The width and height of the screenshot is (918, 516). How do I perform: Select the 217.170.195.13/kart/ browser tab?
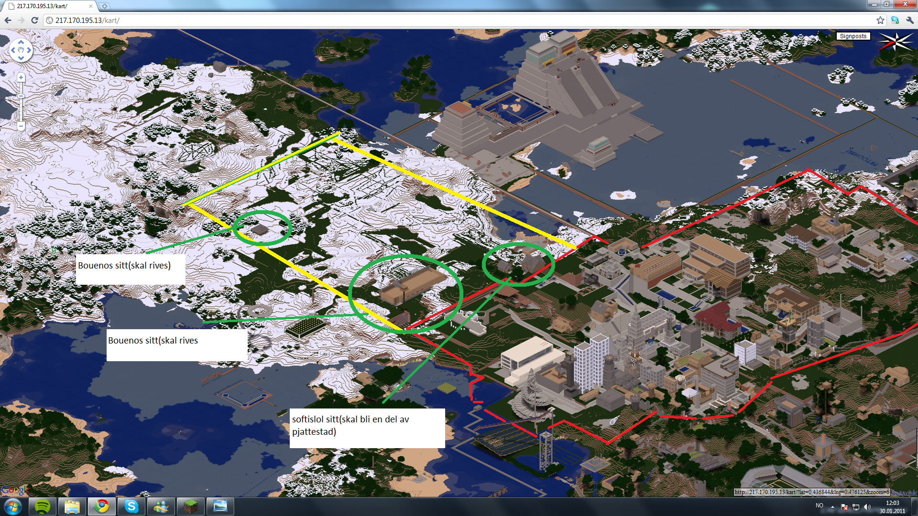tap(49, 6)
